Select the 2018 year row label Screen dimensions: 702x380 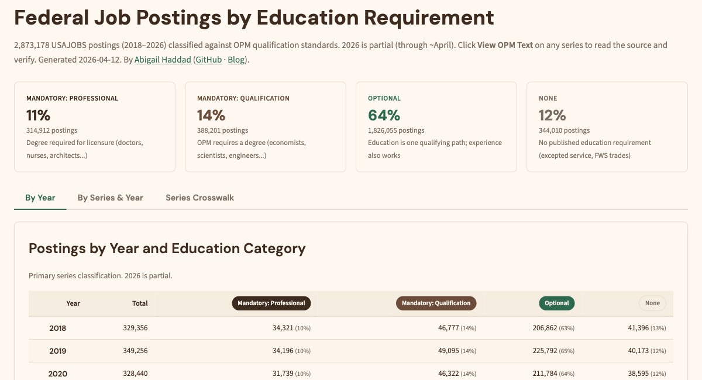tap(58, 329)
